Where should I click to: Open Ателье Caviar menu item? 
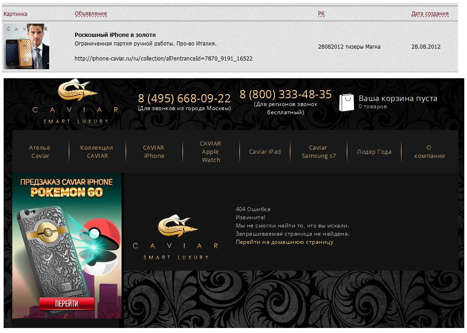[40, 151]
